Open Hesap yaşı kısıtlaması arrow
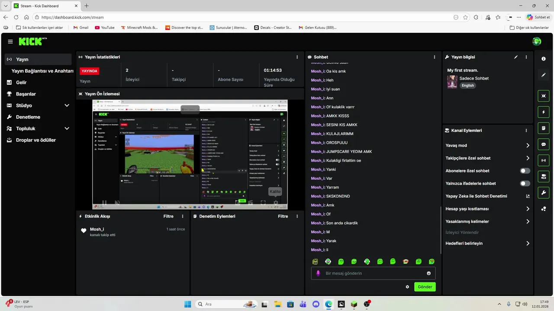 pyautogui.click(x=528, y=209)
